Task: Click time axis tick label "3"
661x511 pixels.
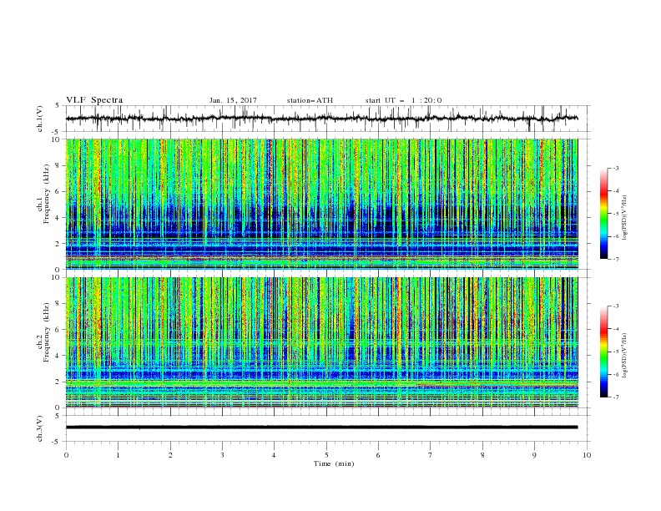Action: (222, 455)
